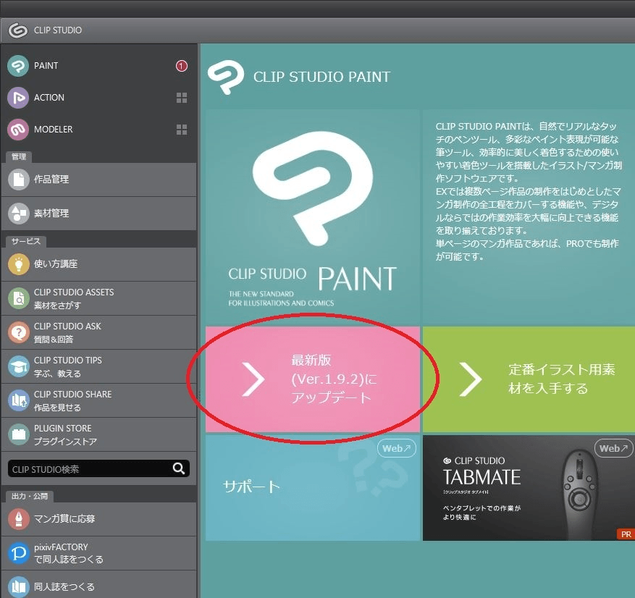Open the 素材管理 menu entry
This screenshot has height=598, width=635.
click(98, 214)
